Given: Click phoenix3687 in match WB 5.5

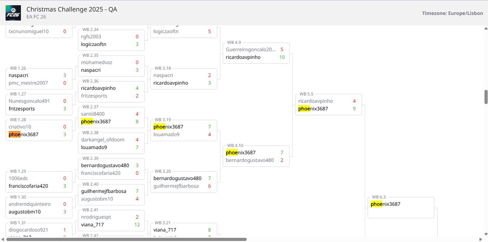Looking at the screenshot, I should [313, 109].
